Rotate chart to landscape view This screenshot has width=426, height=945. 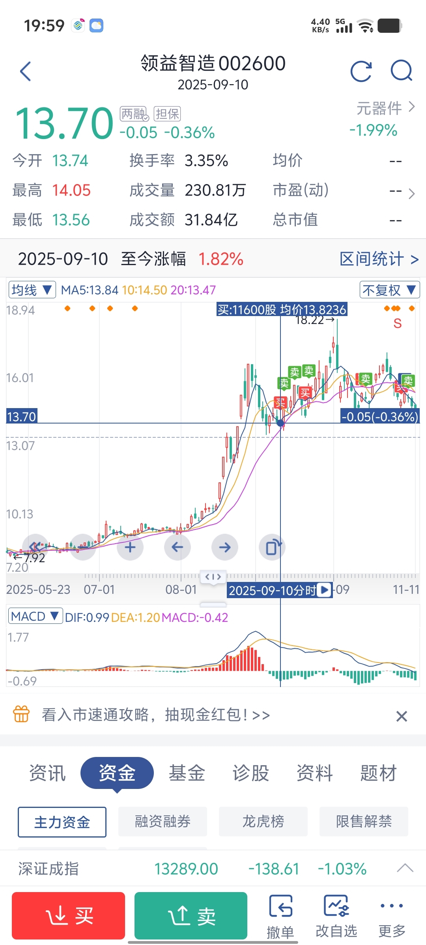coord(272,547)
